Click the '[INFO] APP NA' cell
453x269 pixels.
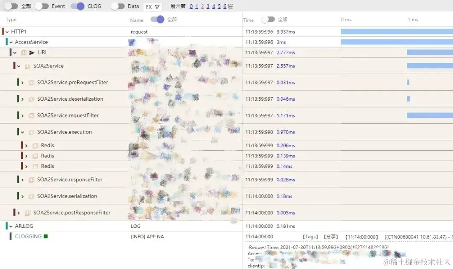click(147, 237)
